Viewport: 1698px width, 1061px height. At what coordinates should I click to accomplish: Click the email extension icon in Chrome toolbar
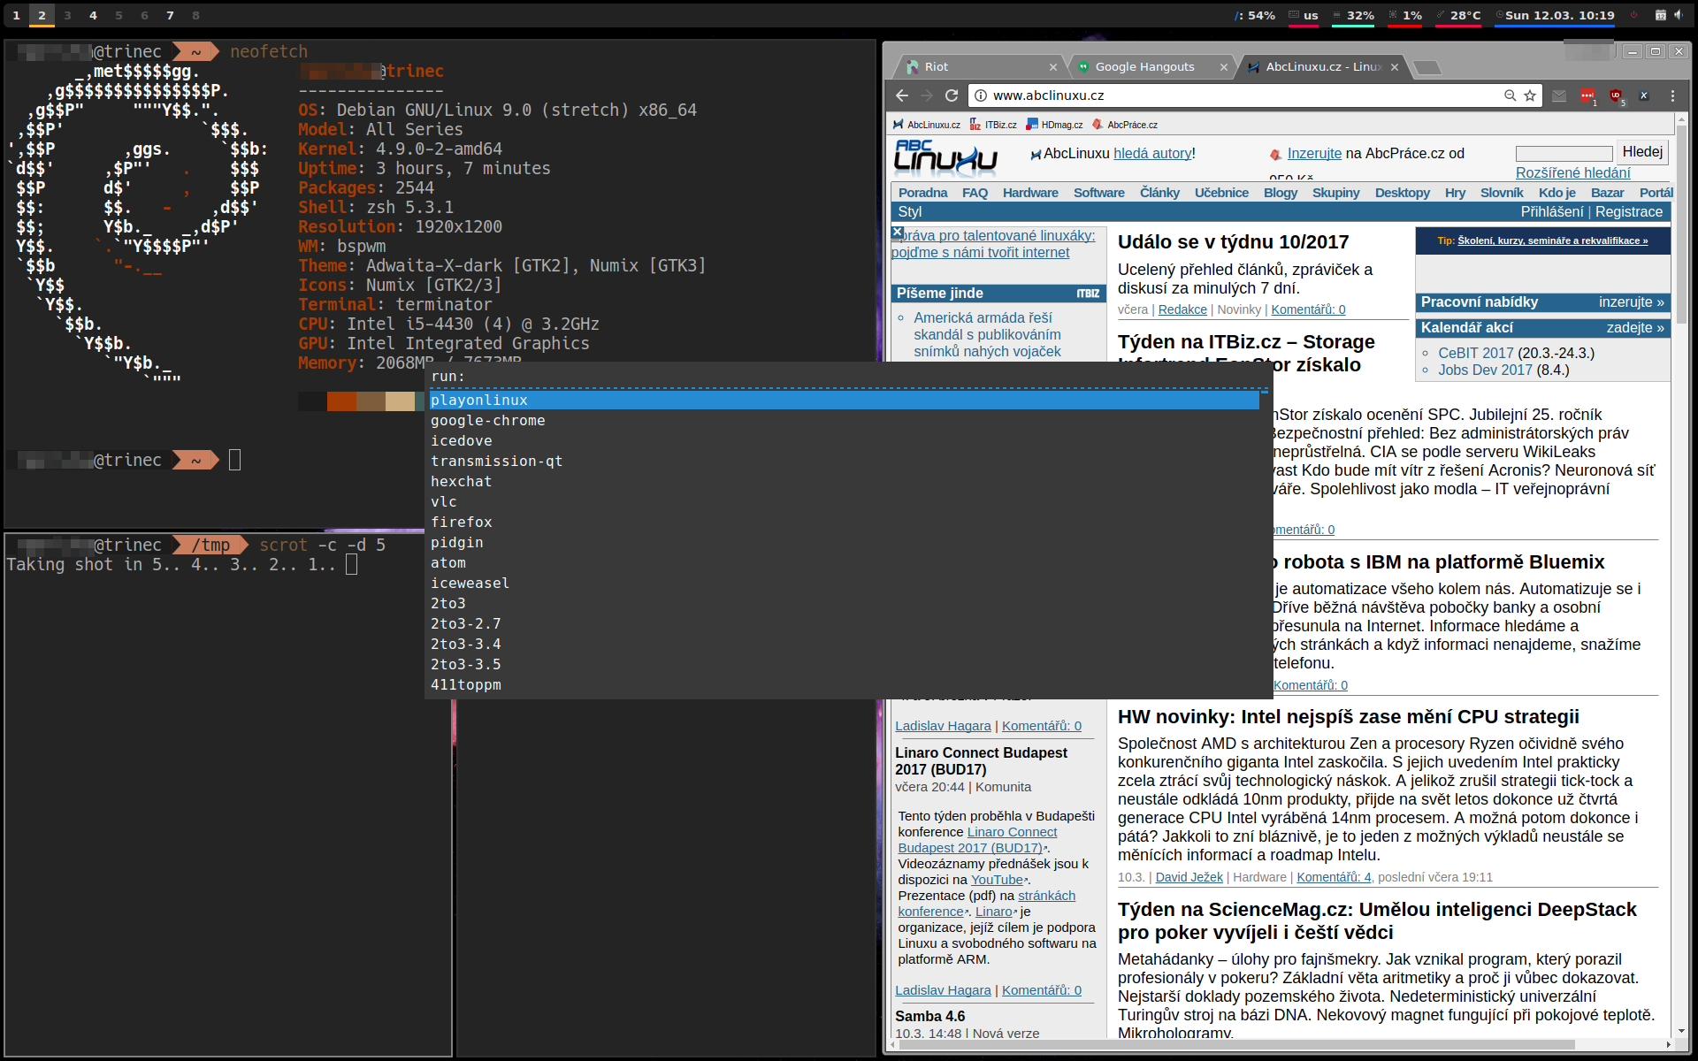tap(1559, 95)
